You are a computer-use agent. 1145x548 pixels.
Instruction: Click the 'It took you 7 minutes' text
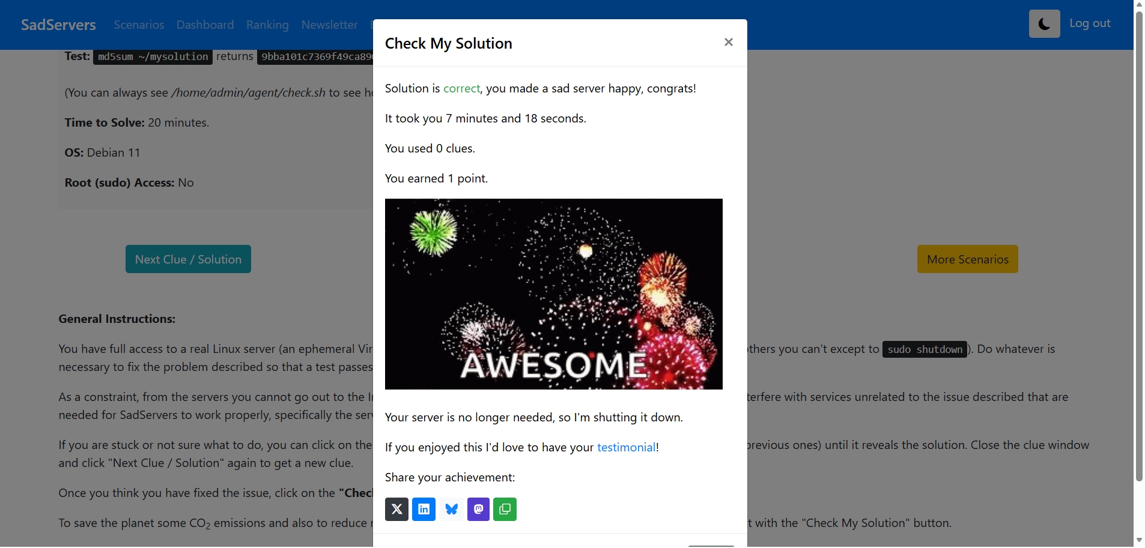coord(485,118)
